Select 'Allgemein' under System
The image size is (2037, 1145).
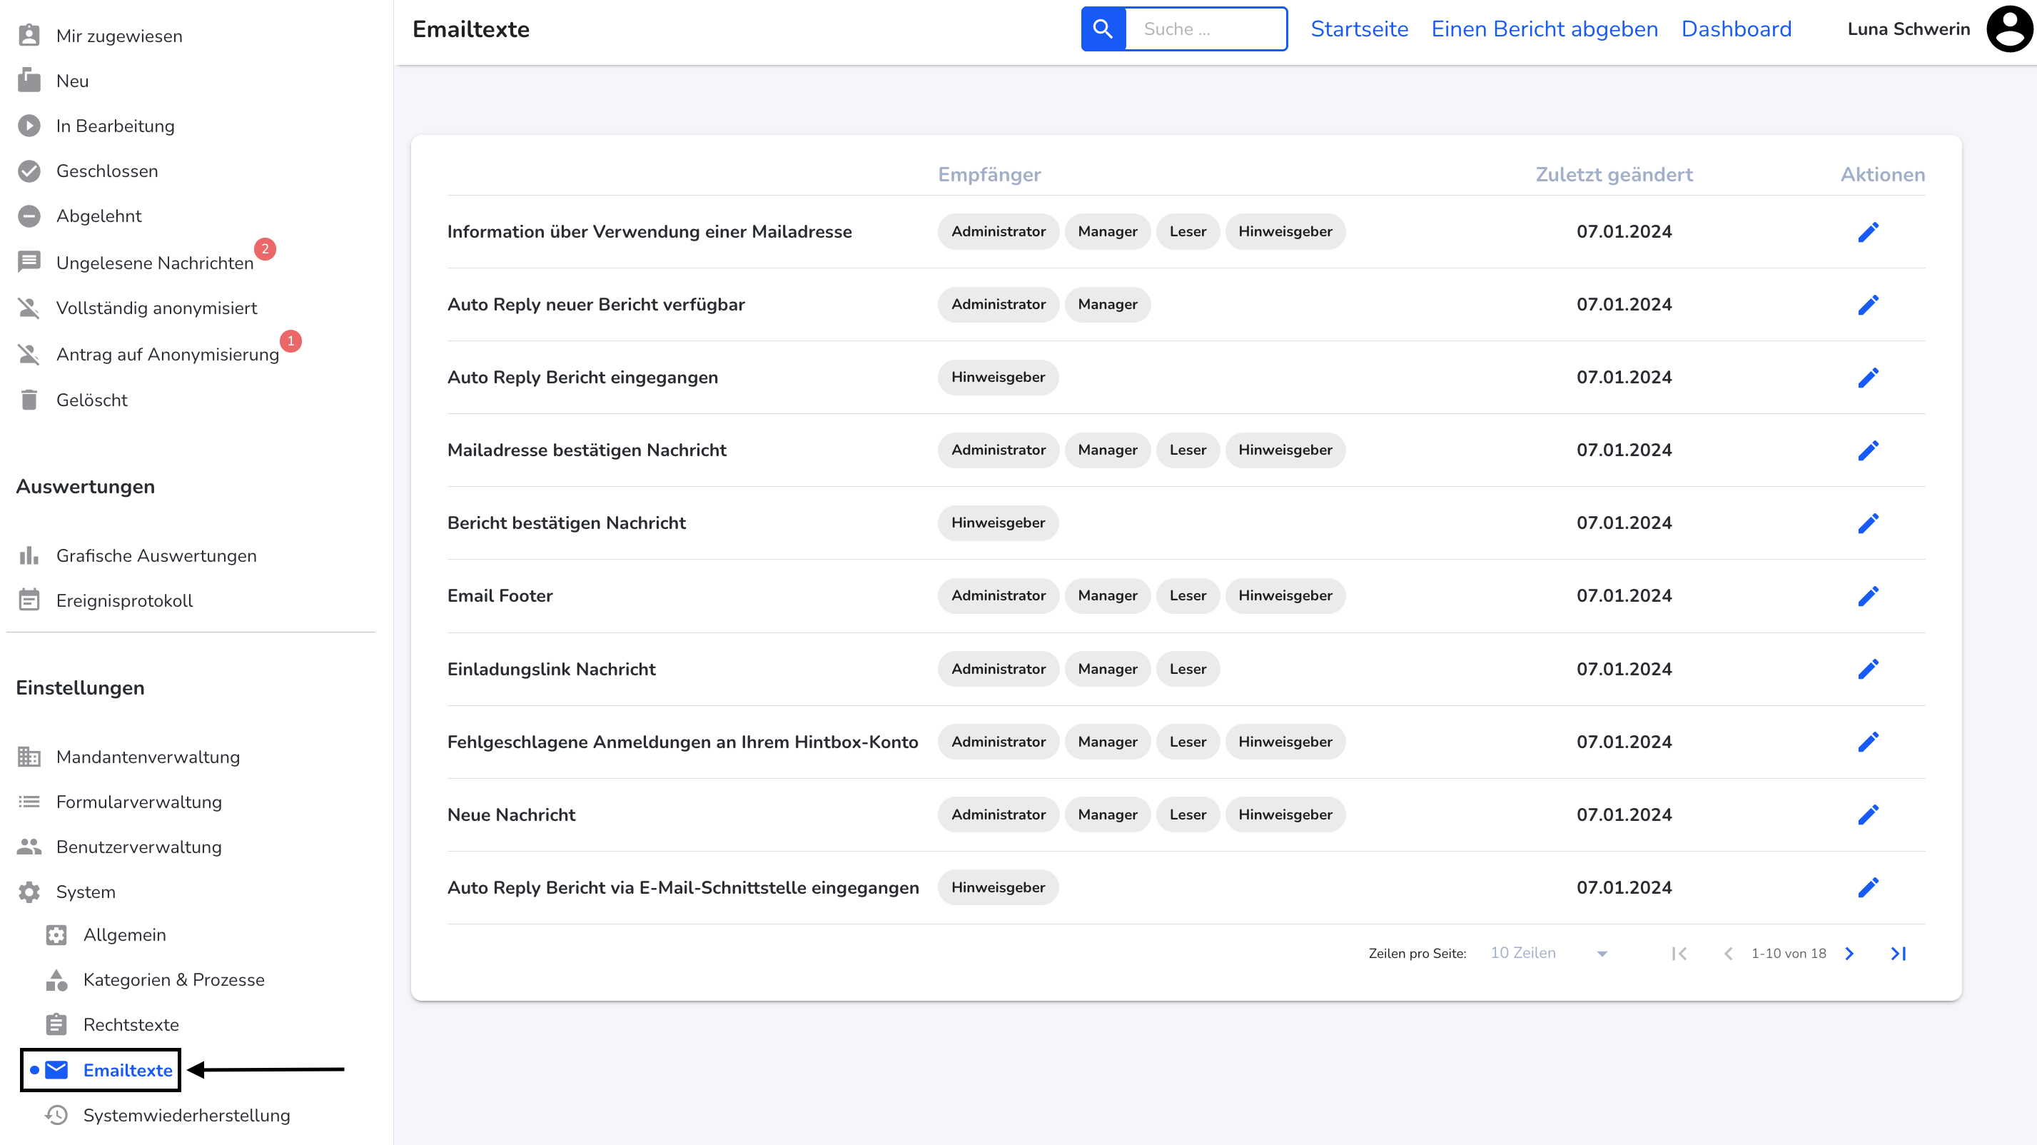[x=125, y=934]
